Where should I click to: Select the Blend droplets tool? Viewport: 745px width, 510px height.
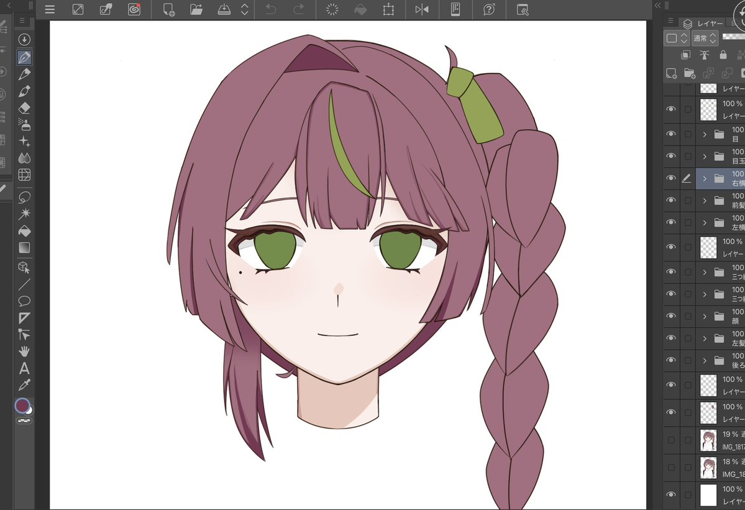[24, 158]
